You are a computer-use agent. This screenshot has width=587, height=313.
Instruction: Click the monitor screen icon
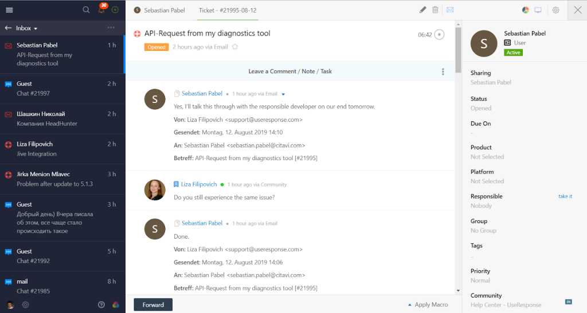point(538,10)
